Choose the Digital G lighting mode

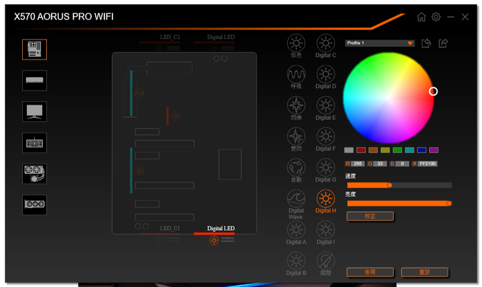(325, 170)
